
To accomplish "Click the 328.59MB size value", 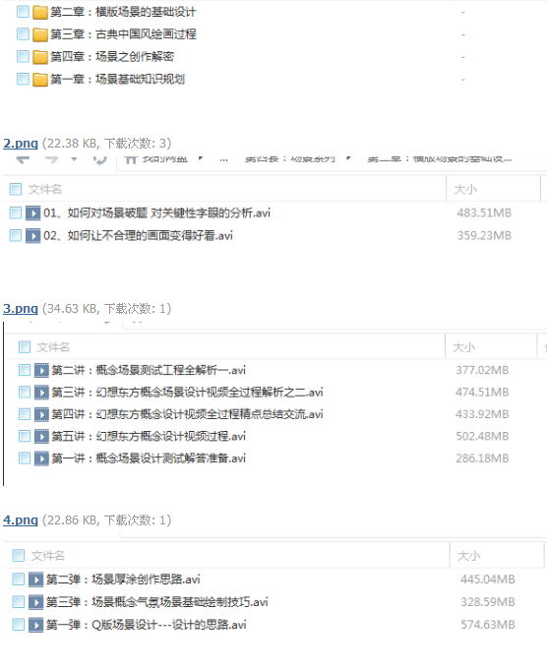I will point(488,602).
